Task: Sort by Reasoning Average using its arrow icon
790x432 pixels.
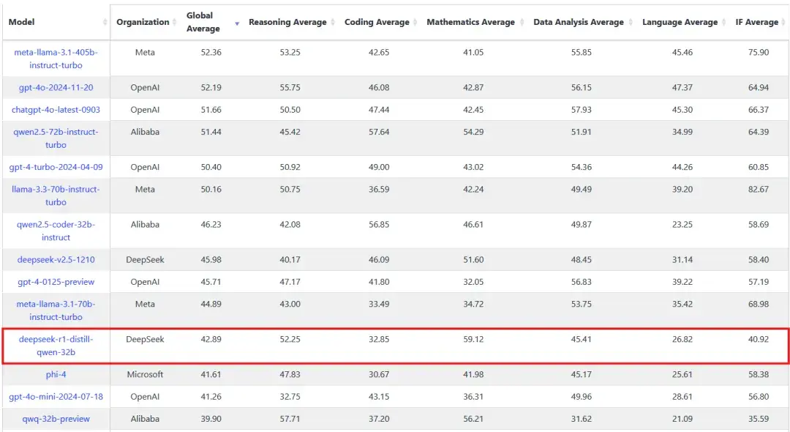Action: (333, 23)
